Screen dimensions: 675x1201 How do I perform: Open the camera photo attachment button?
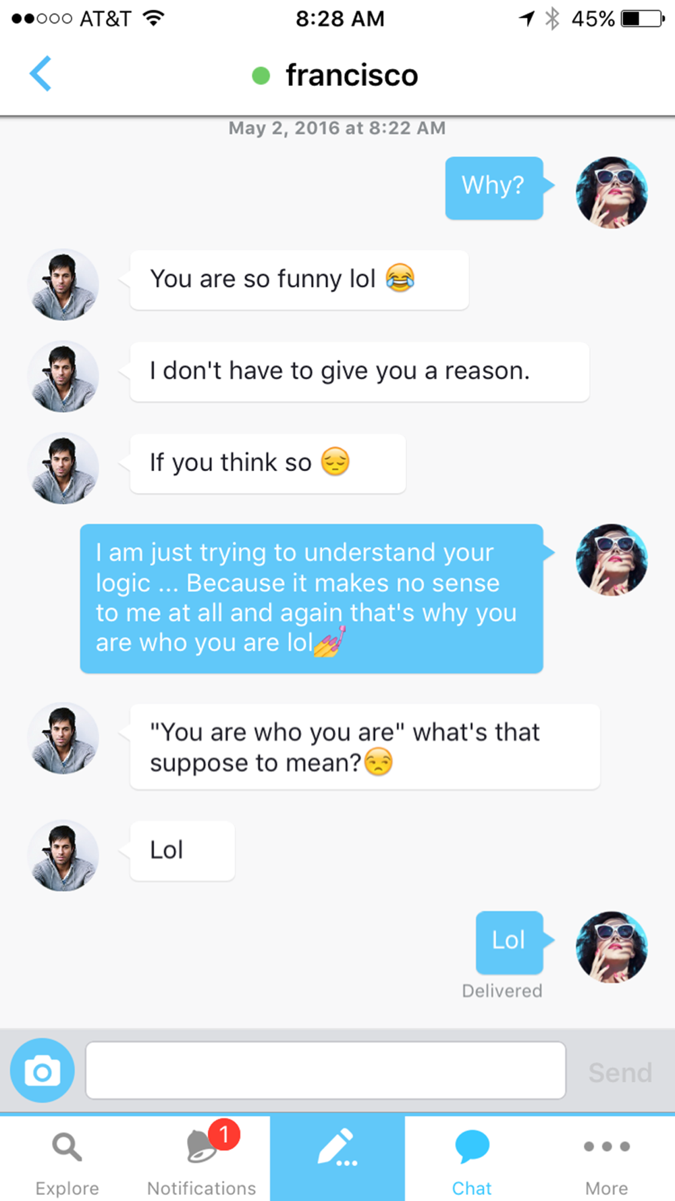[x=43, y=1071]
